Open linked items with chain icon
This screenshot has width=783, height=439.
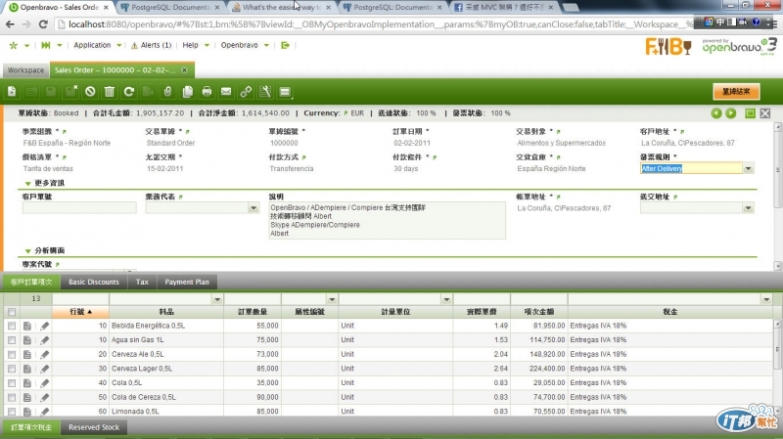point(246,92)
